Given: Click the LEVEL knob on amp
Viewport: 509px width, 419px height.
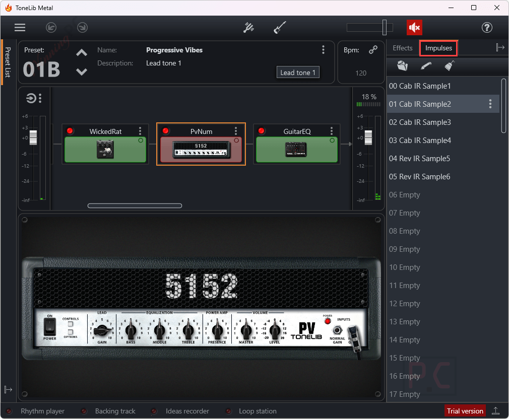Looking at the screenshot, I should pyautogui.click(x=275, y=330).
